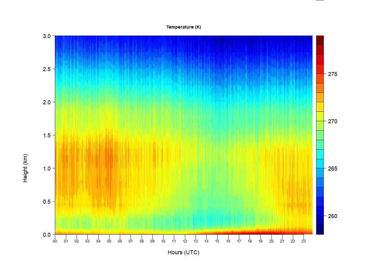Click the y-axis tick label 1.5
The height and width of the screenshot is (276, 368).
coord(47,135)
